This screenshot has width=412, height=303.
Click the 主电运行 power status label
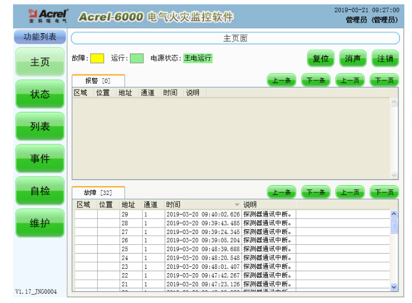(x=198, y=58)
